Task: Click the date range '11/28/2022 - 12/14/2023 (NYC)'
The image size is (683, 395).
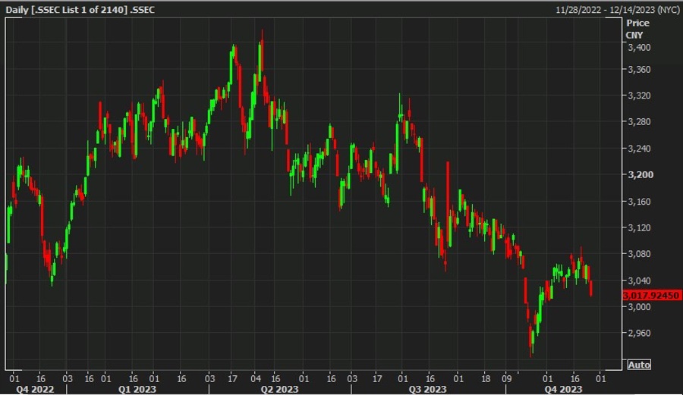Action: pos(617,10)
